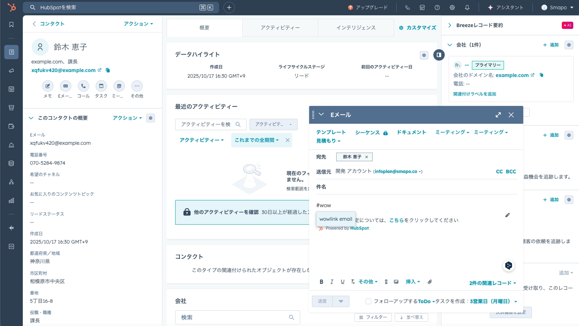Click the タスク action icon
Screen dimensions: 579x326
101,86
